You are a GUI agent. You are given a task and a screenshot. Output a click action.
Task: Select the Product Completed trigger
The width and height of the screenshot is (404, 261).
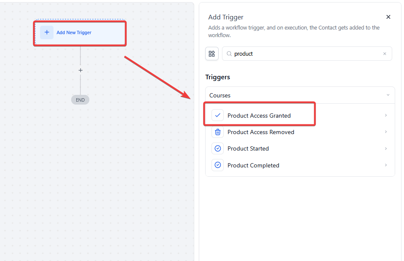tap(253, 165)
